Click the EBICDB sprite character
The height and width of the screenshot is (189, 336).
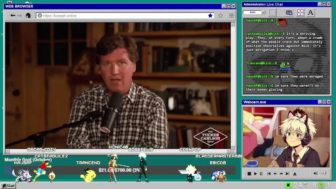(219, 176)
